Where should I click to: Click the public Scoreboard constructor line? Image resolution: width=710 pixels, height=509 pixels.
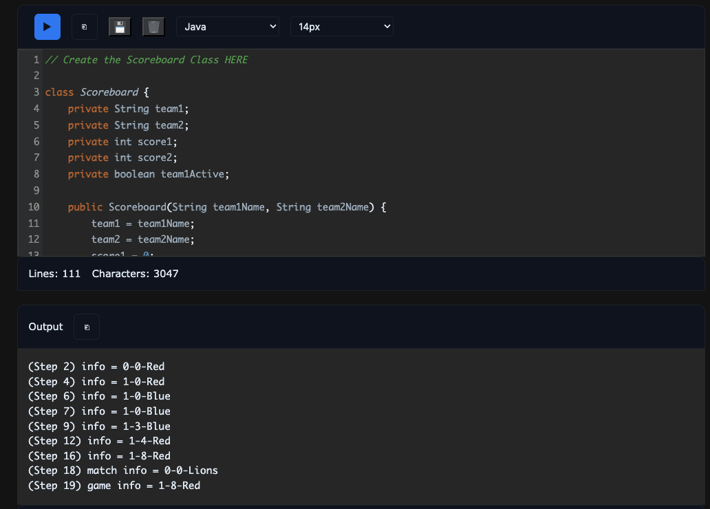coord(226,207)
